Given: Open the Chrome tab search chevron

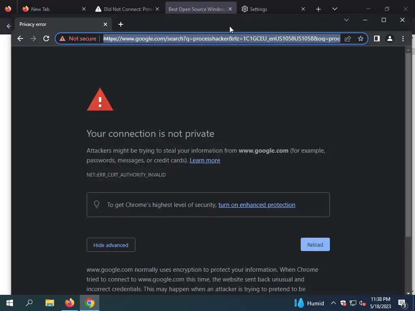Looking at the screenshot, I should pos(346,20).
